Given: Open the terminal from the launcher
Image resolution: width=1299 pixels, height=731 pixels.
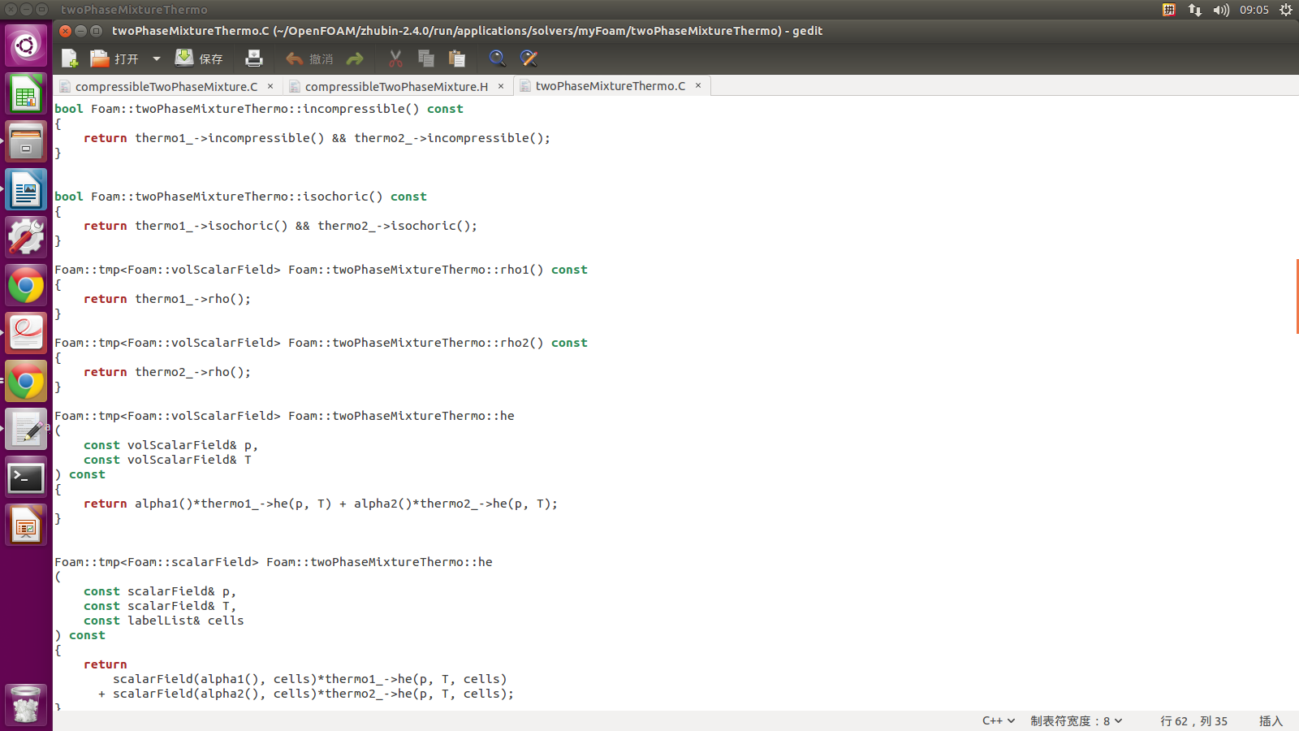Looking at the screenshot, I should [x=26, y=478].
